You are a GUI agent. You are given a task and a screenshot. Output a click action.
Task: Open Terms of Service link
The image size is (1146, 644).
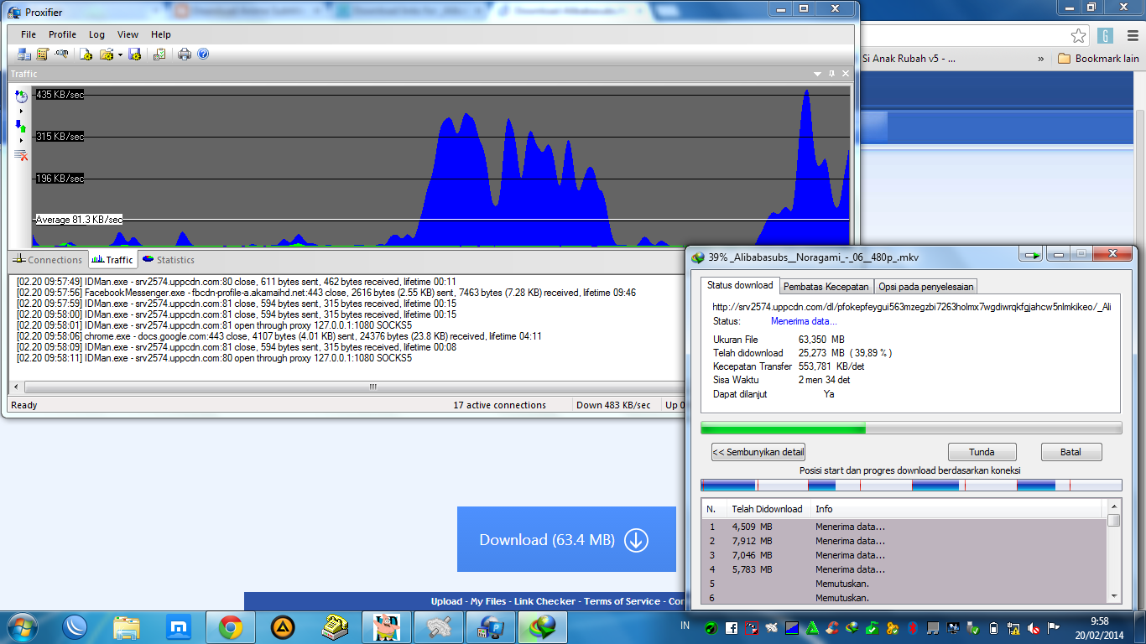coord(622,601)
